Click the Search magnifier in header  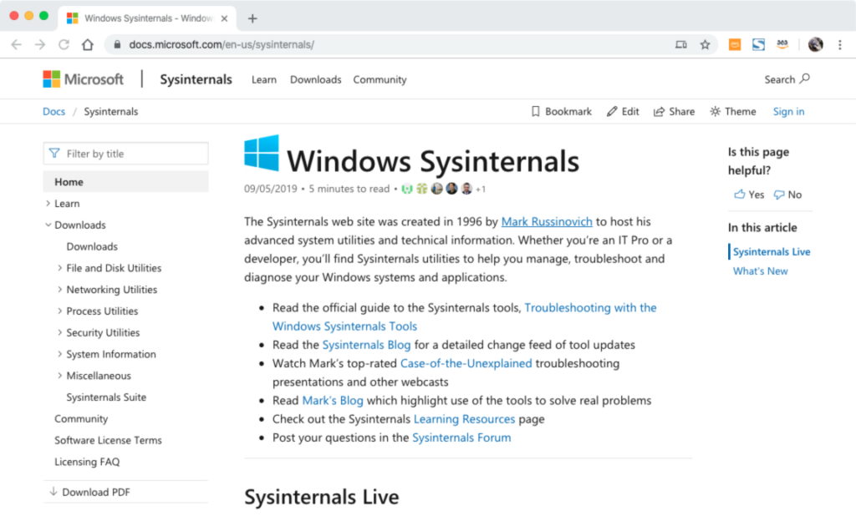pyautogui.click(x=804, y=79)
